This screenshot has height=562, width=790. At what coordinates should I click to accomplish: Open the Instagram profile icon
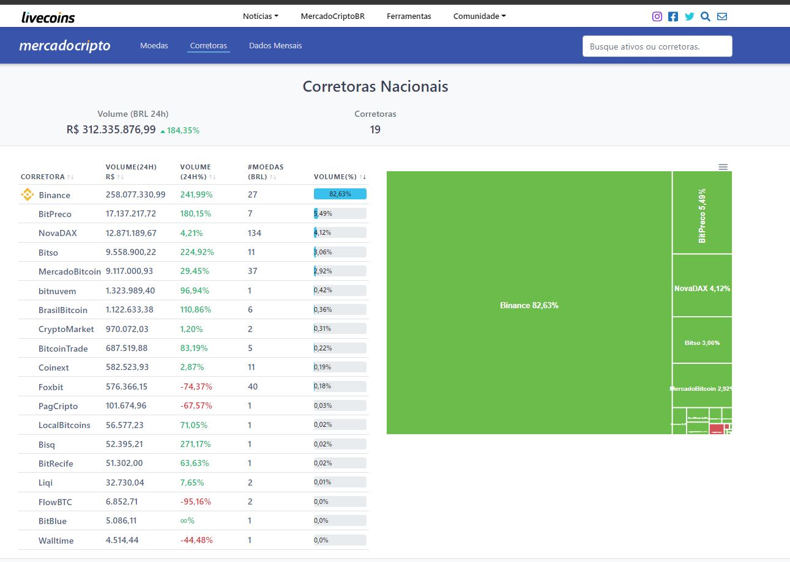point(657,17)
